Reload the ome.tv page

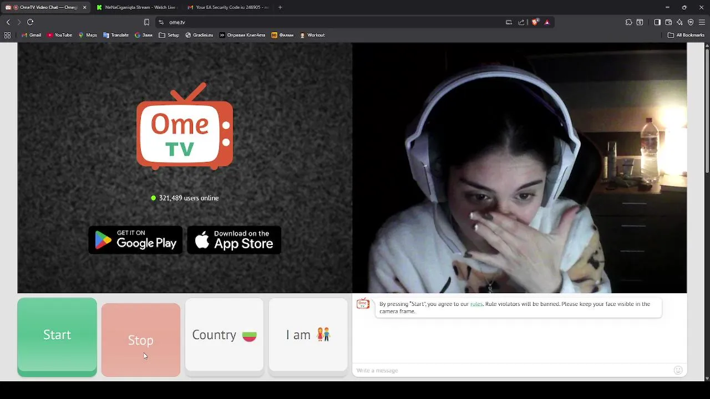pyautogui.click(x=31, y=22)
